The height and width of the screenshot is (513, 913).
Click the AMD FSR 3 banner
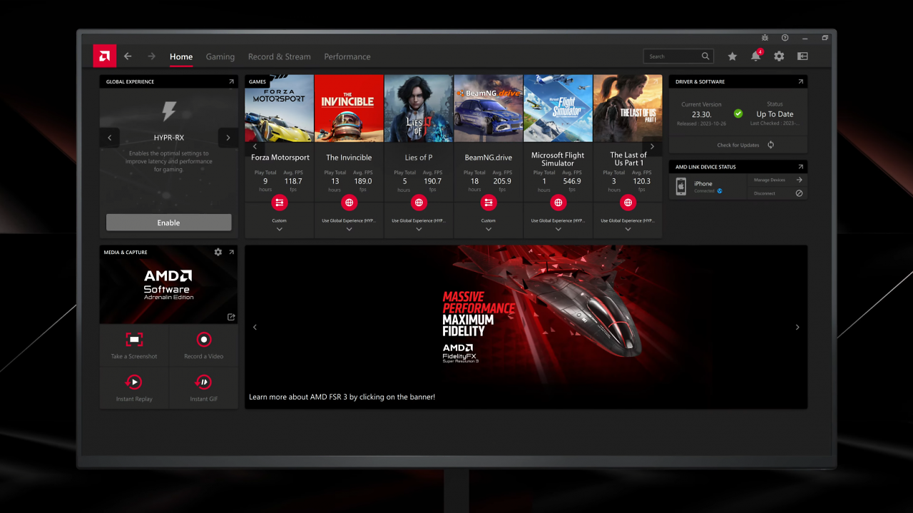click(x=526, y=327)
